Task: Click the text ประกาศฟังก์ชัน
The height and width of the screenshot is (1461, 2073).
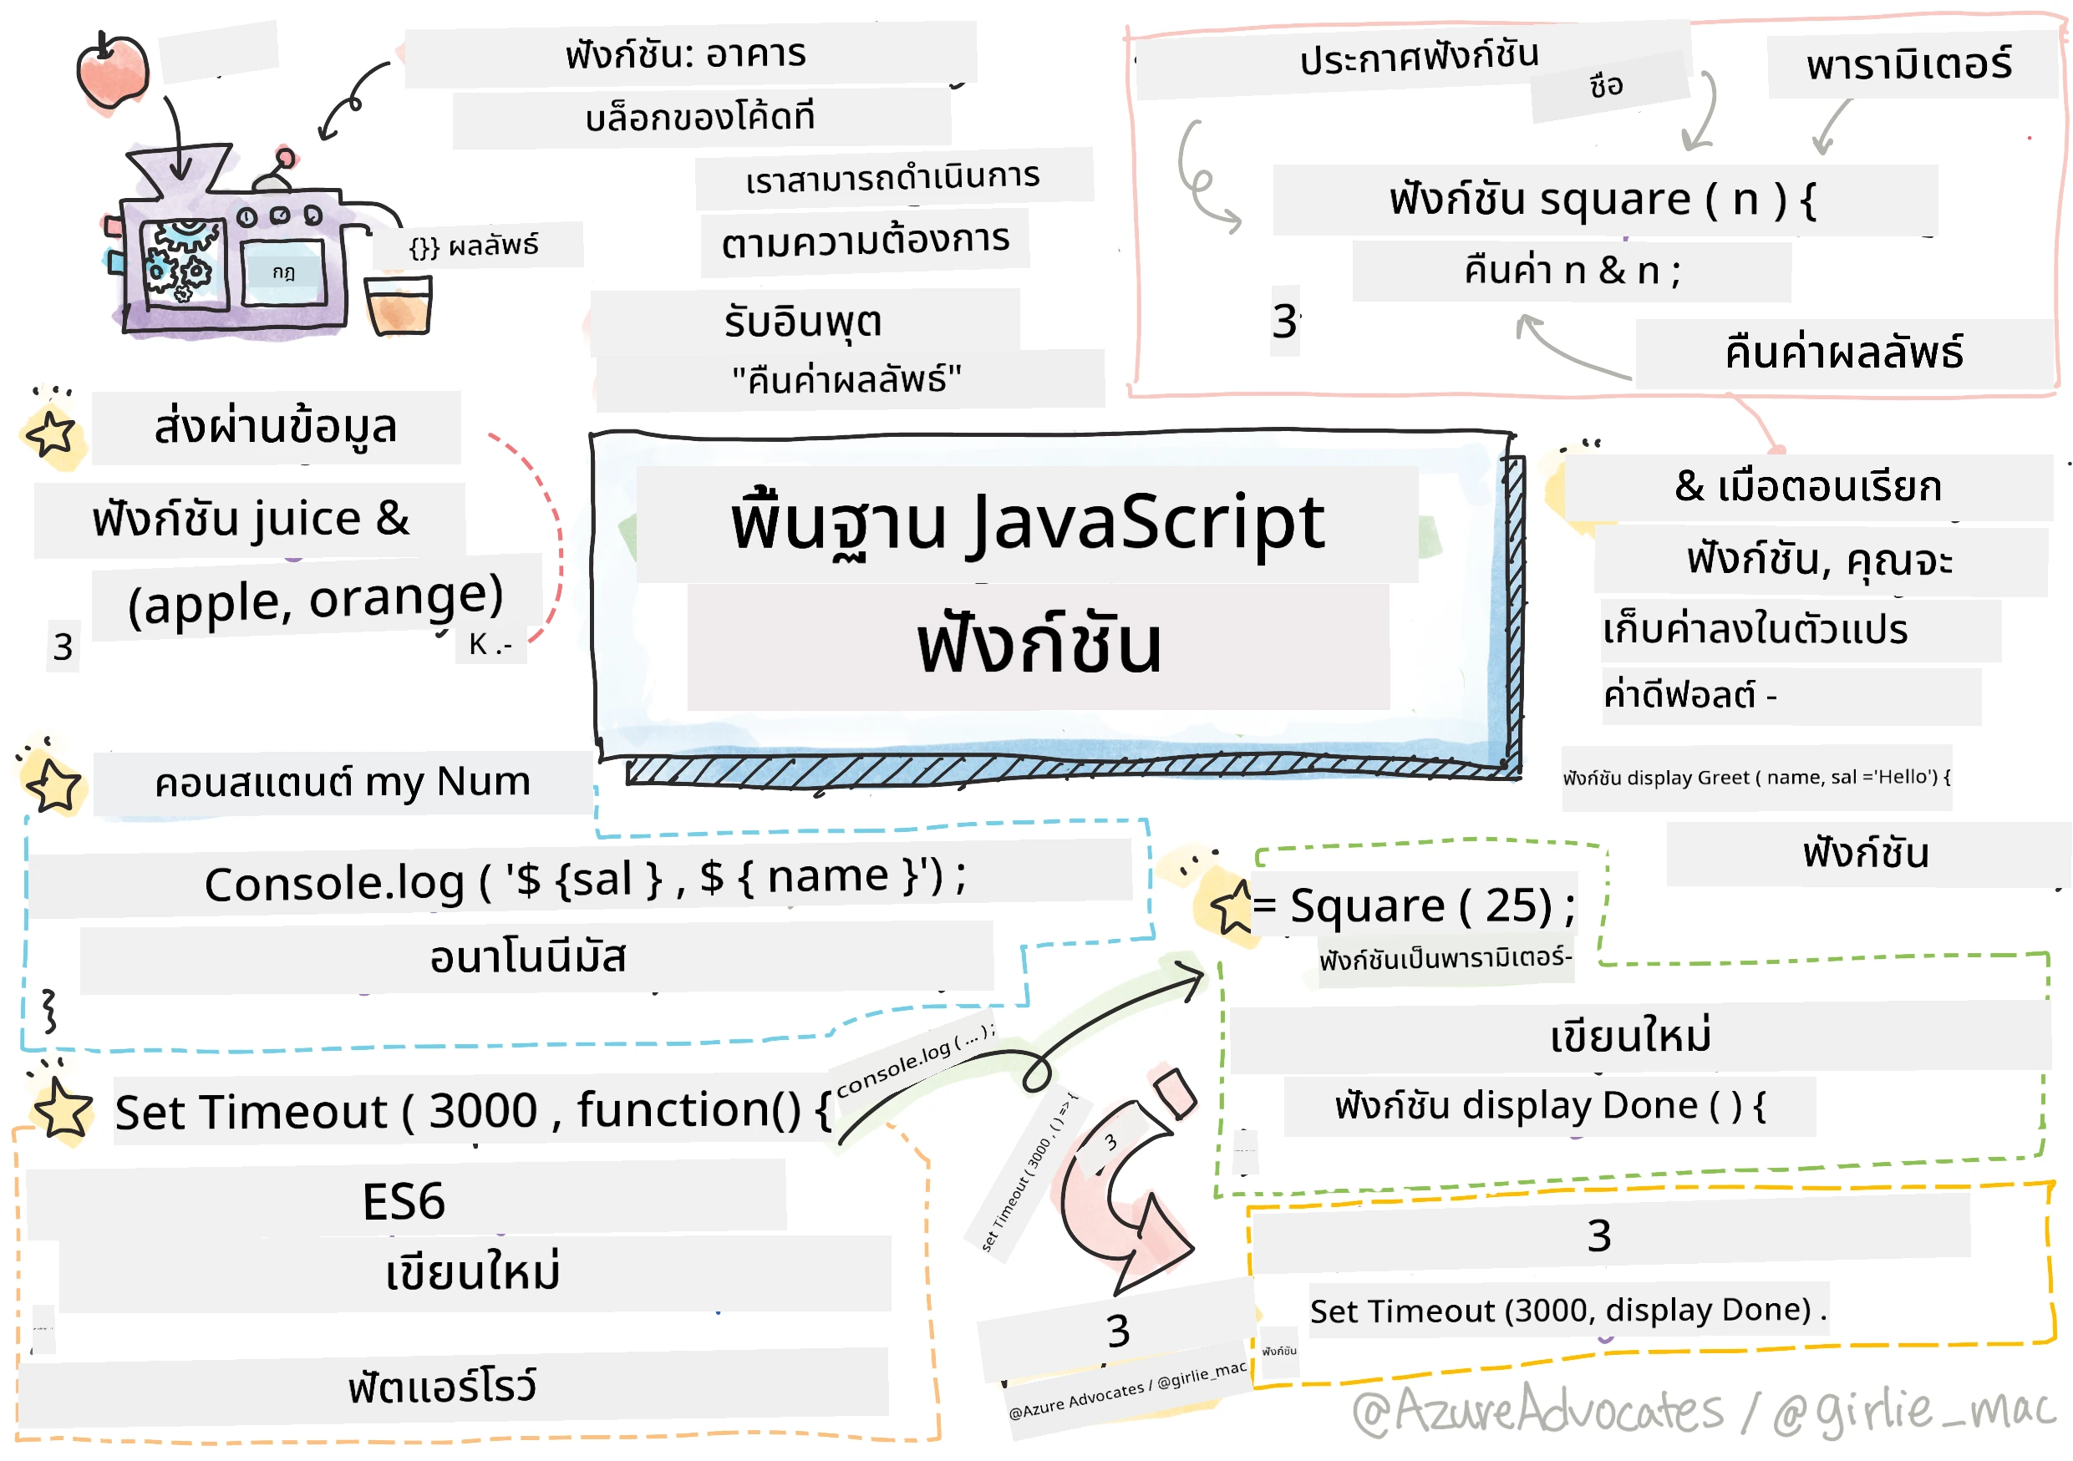Action: pos(1420,58)
